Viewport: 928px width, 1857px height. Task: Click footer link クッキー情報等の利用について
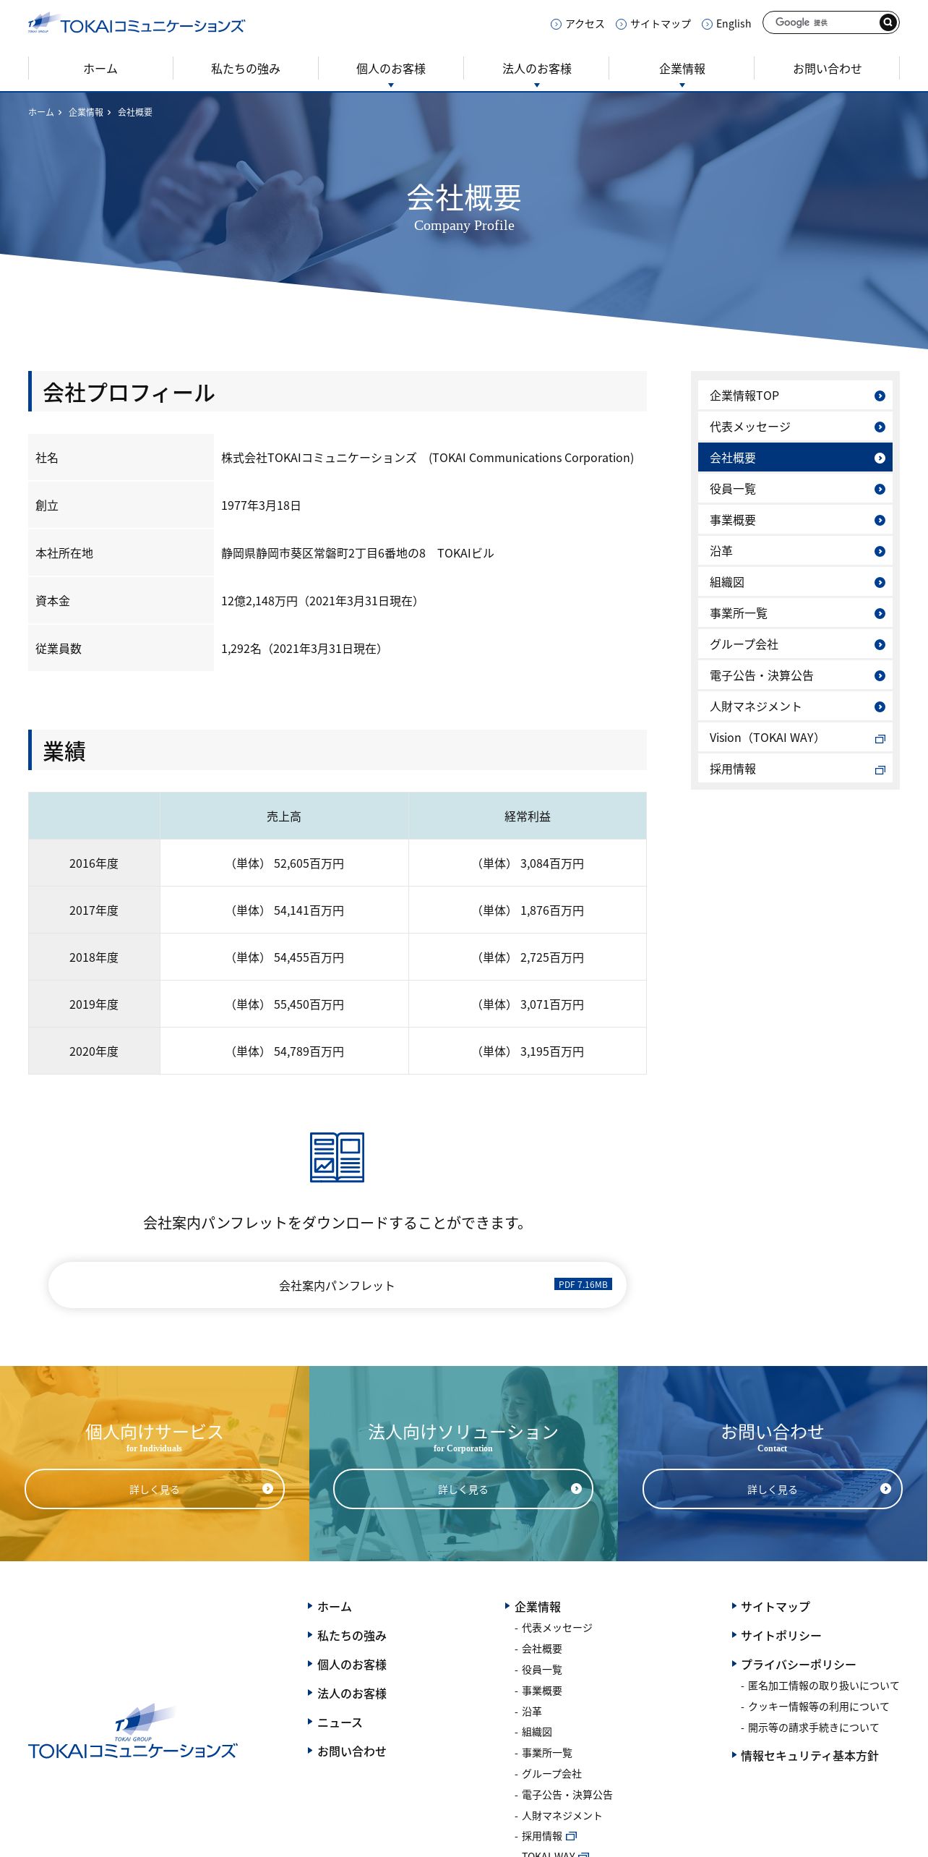click(x=818, y=1707)
